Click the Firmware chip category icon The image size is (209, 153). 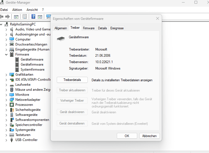12,54
